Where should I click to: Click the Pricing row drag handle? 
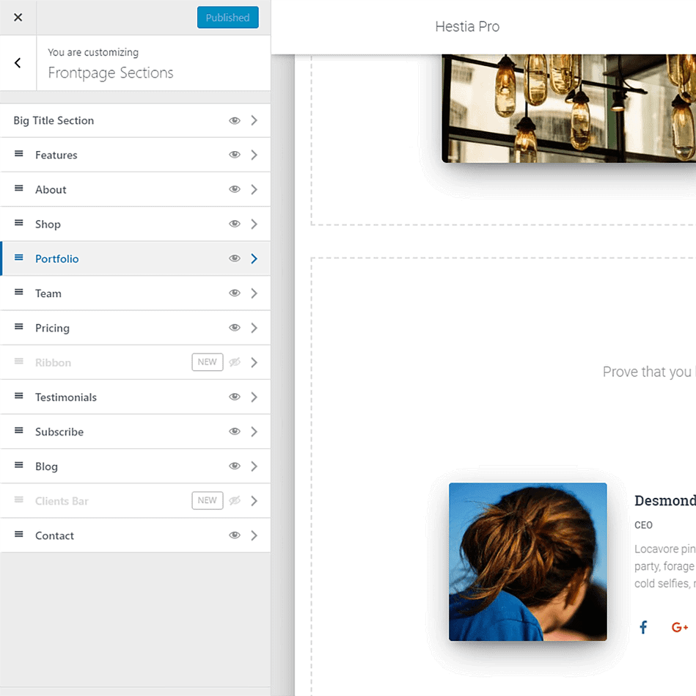pyautogui.click(x=18, y=326)
